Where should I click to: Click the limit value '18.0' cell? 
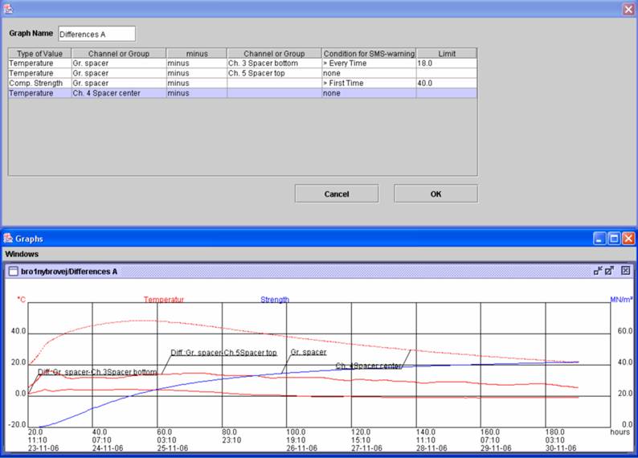point(447,63)
